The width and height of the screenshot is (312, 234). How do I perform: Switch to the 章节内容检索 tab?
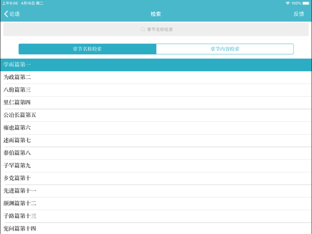225,49
